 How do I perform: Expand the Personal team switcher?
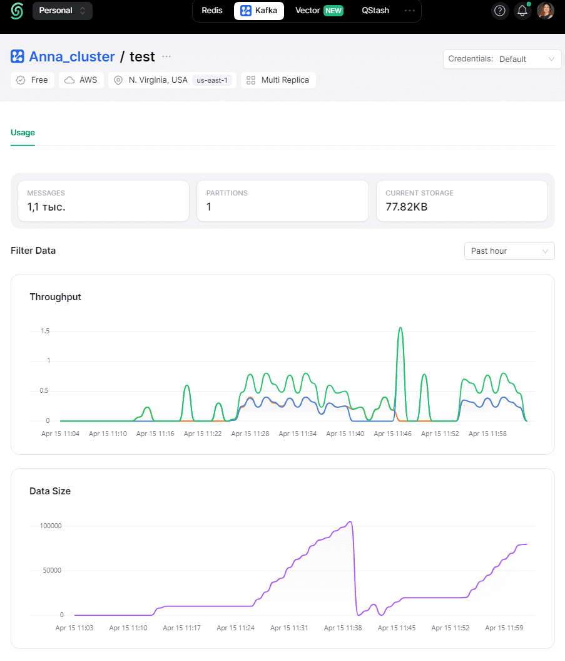63,11
